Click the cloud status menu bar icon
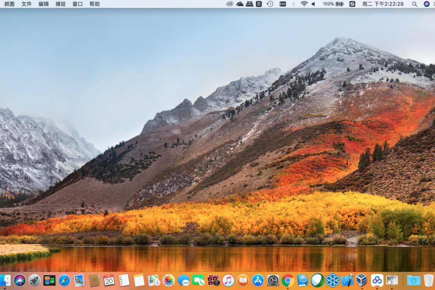 [x=240, y=4]
